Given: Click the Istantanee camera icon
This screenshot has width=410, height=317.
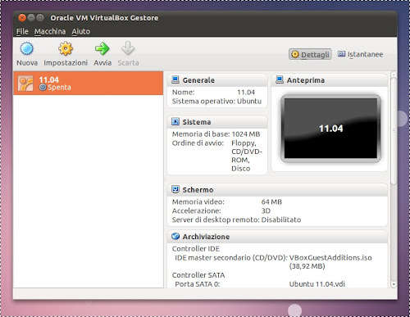Looking at the screenshot, I should pyautogui.click(x=341, y=54).
